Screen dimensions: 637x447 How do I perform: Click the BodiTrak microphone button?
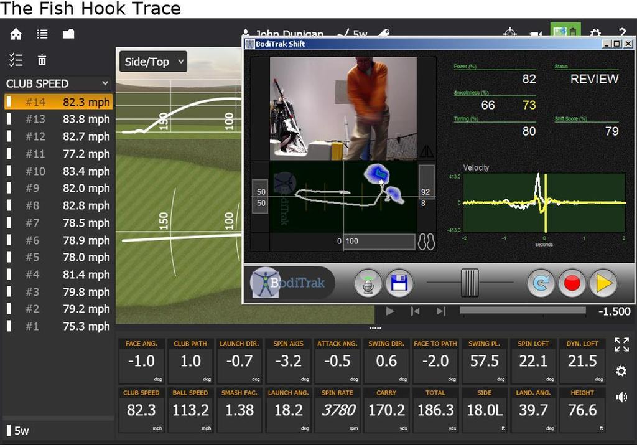pyautogui.click(x=368, y=283)
